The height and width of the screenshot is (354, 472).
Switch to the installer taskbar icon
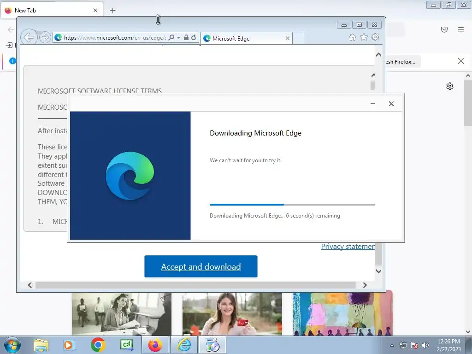[212, 345]
